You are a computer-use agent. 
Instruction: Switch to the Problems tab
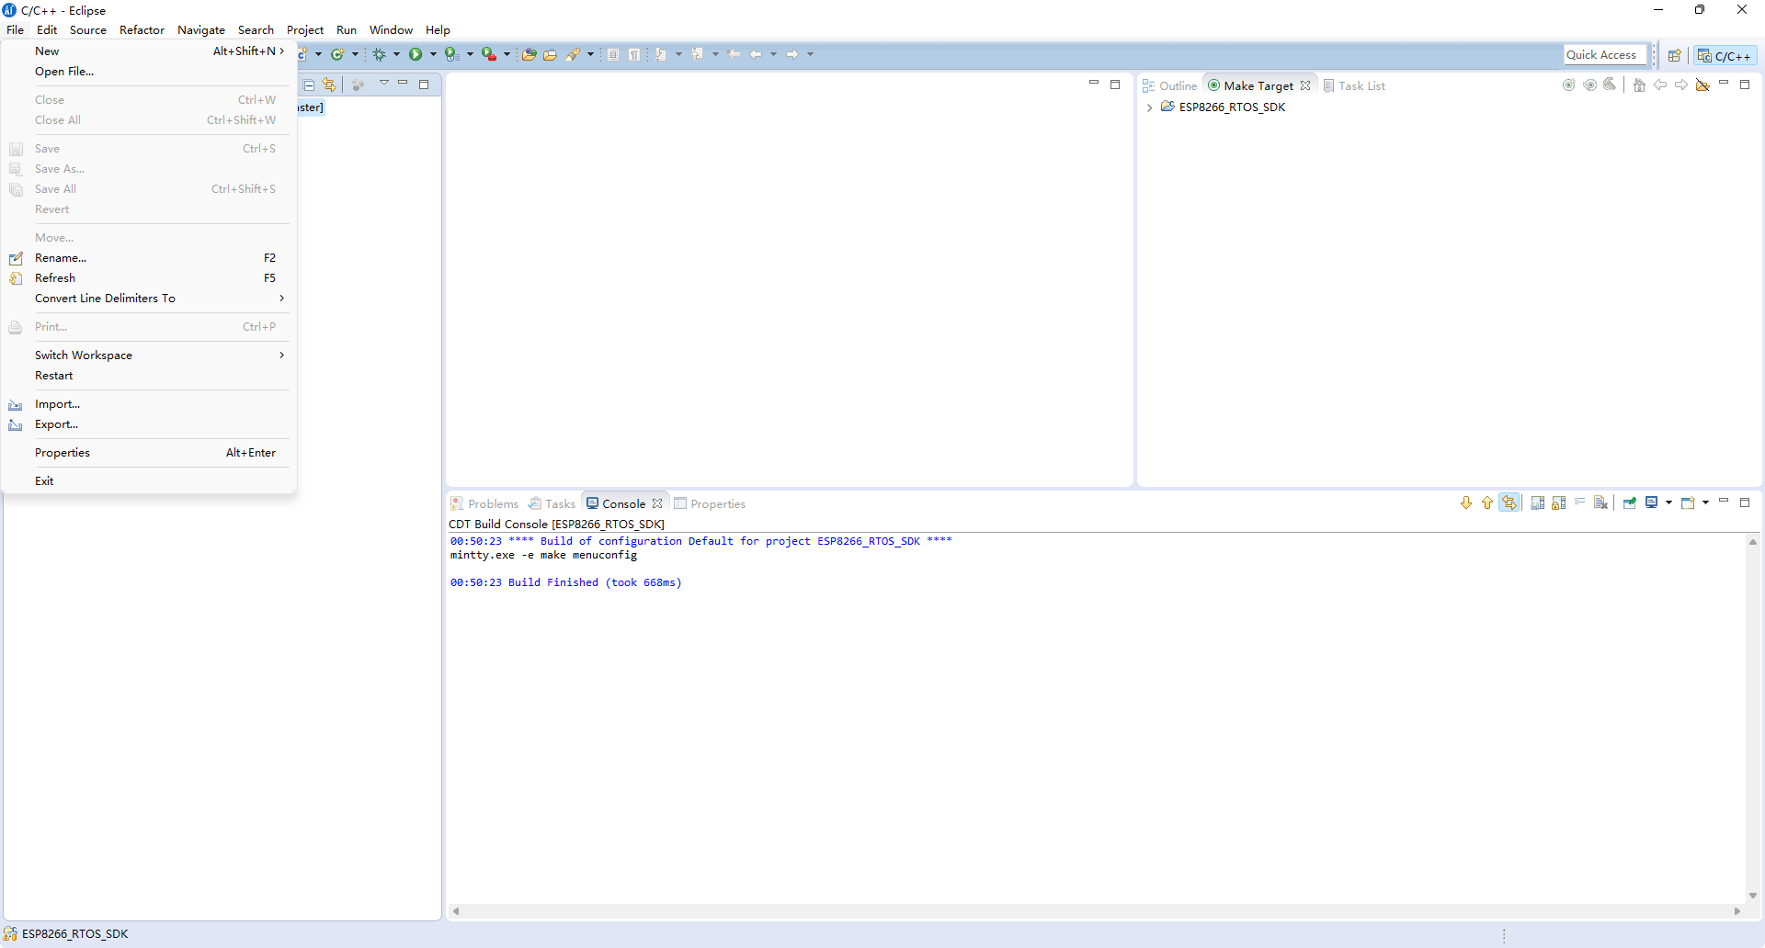tap(492, 503)
